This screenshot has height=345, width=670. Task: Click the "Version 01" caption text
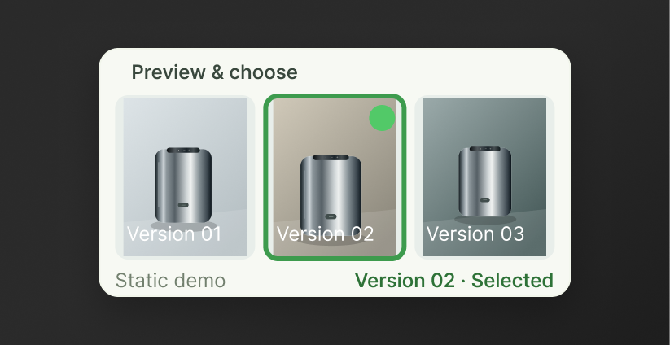tap(174, 234)
